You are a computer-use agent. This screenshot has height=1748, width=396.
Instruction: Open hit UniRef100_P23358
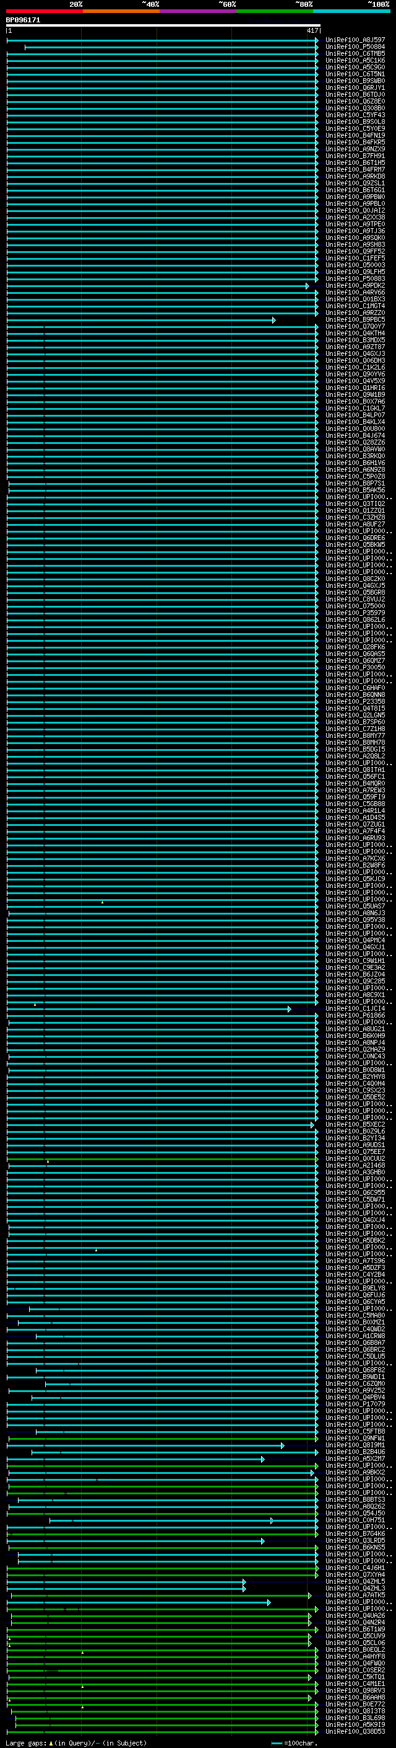pyautogui.click(x=355, y=702)
